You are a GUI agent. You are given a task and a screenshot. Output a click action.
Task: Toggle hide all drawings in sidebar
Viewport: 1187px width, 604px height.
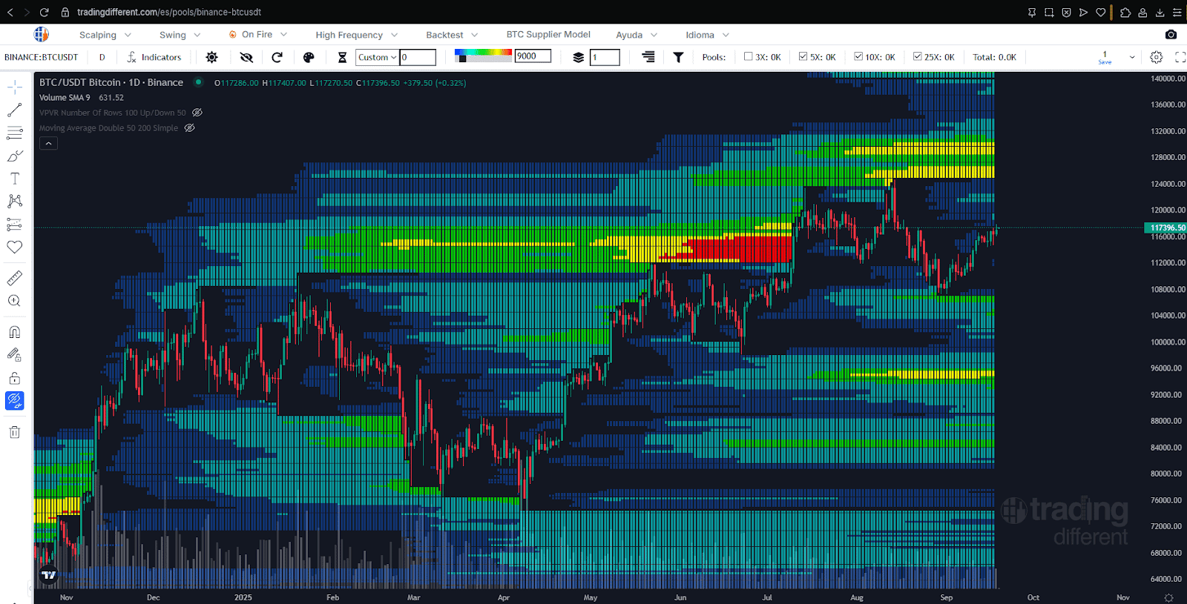(x=14, y=401)
